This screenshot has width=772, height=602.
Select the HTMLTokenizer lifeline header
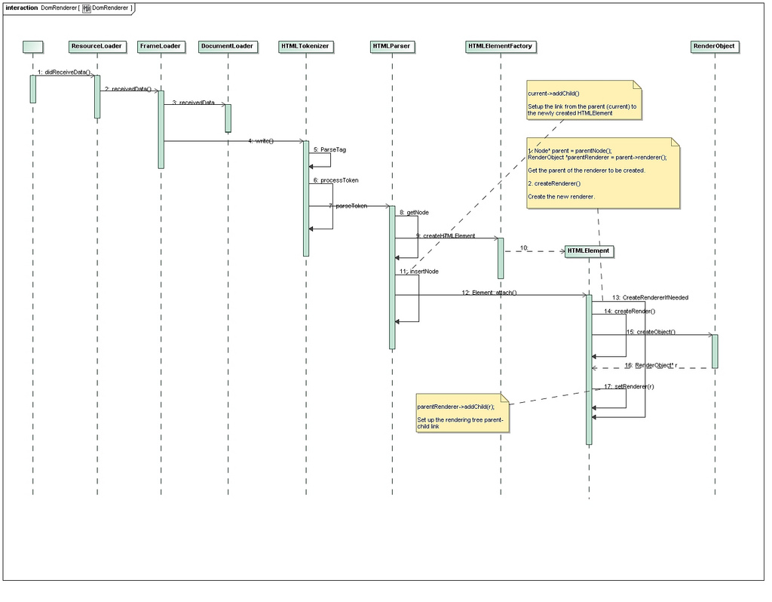(305, 46)
